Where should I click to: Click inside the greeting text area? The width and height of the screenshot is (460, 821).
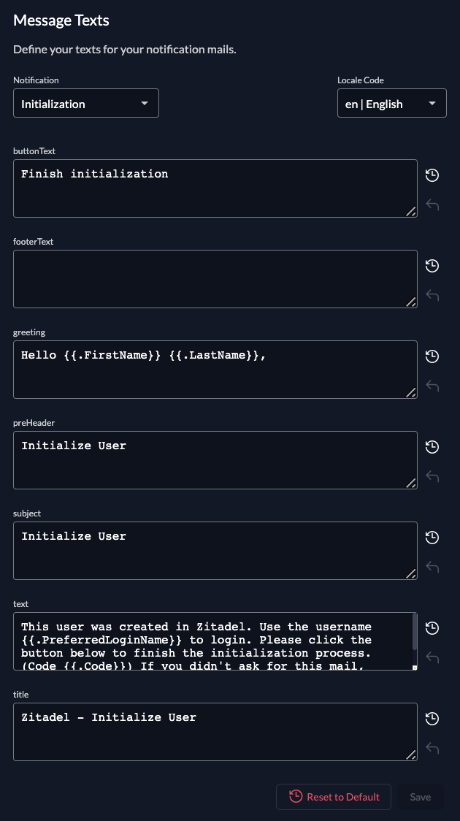click(x=215, y=370)
